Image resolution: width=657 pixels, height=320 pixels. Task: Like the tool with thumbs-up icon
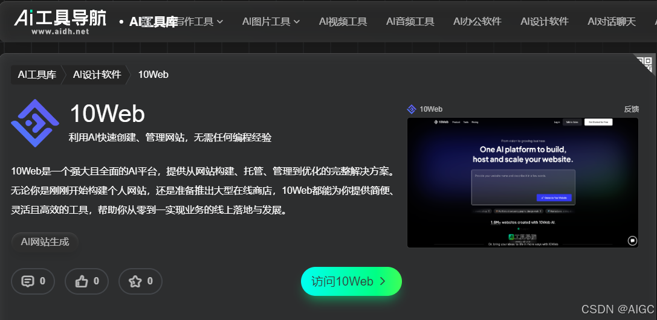tap(87, 281)
